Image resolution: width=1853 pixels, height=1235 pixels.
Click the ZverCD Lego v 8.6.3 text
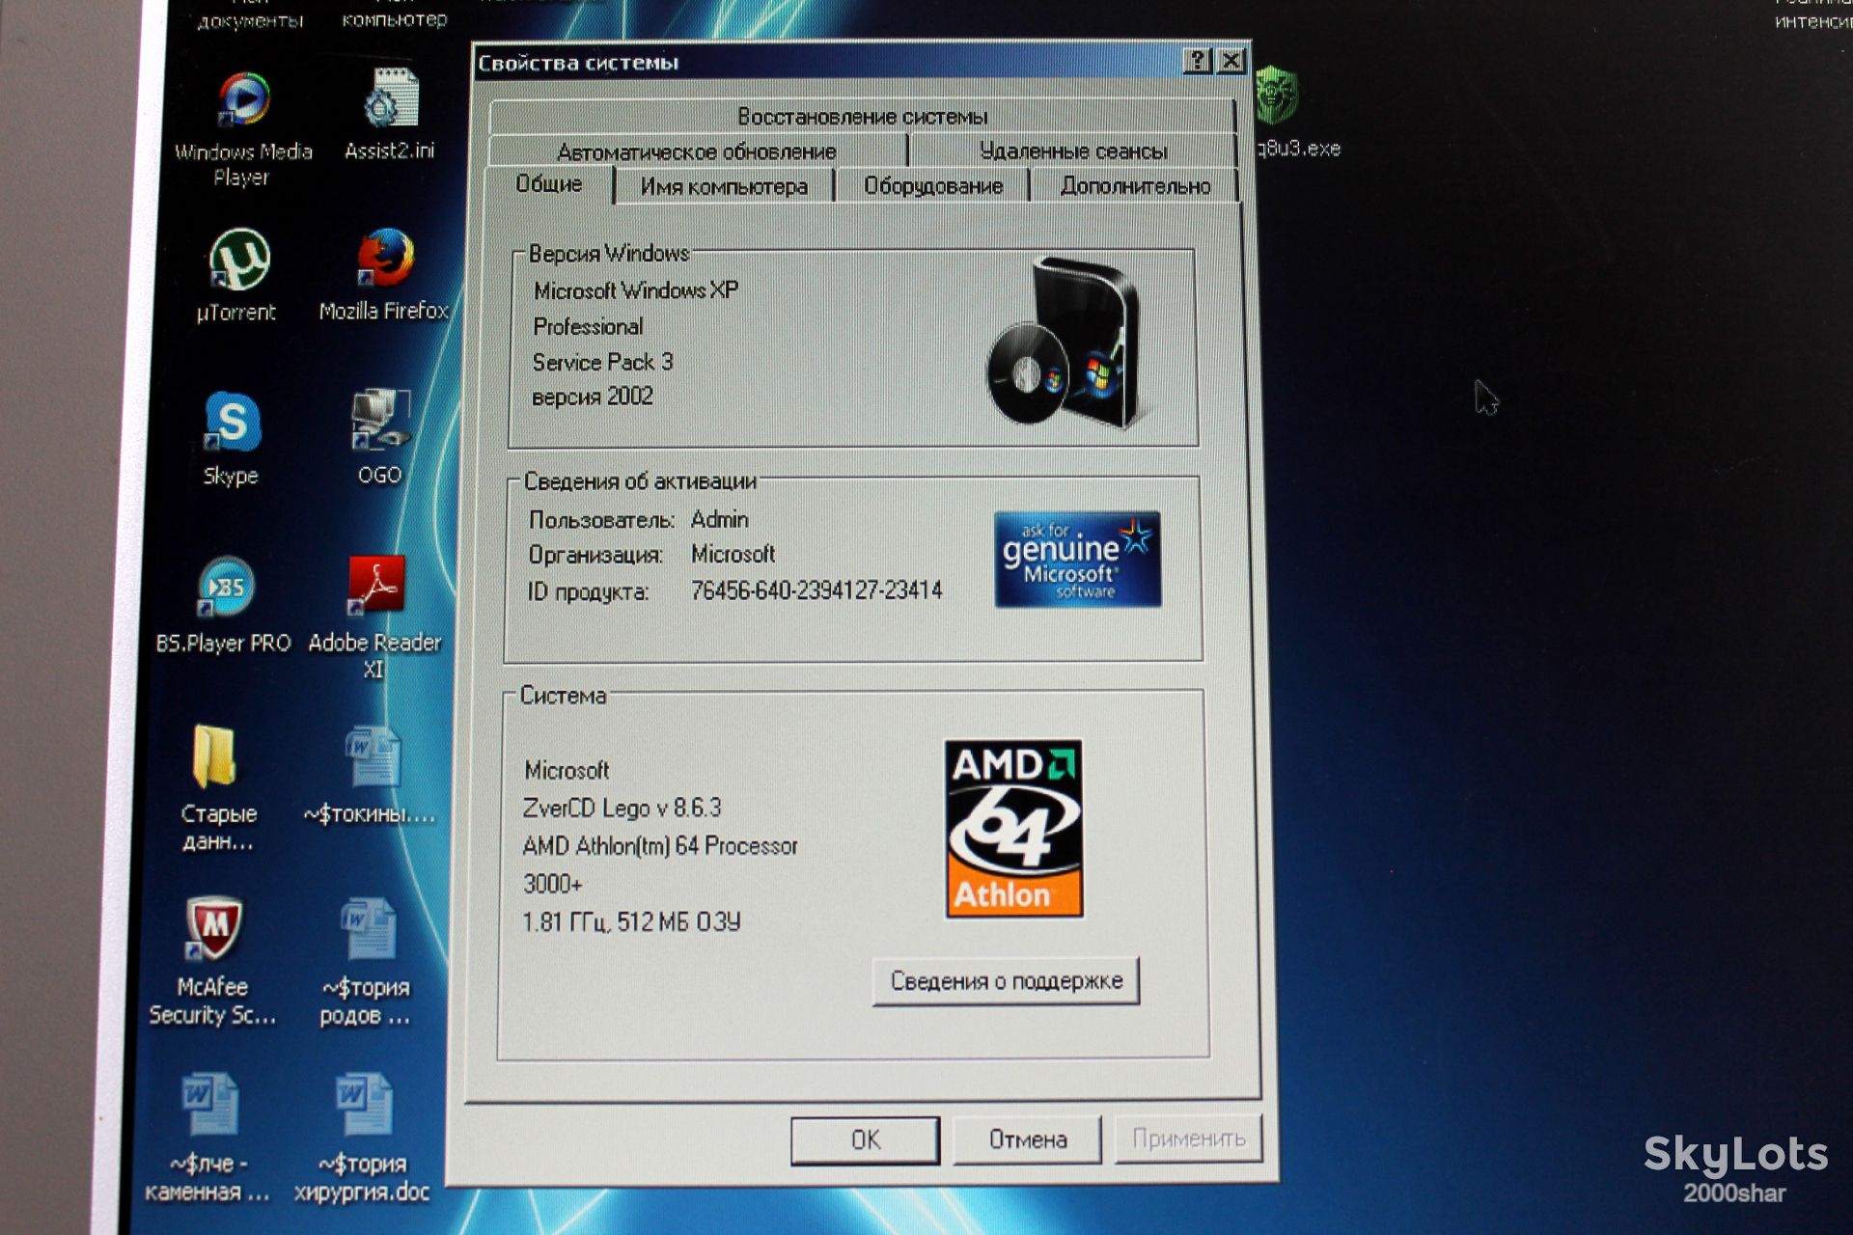click(x=622, y=808)
